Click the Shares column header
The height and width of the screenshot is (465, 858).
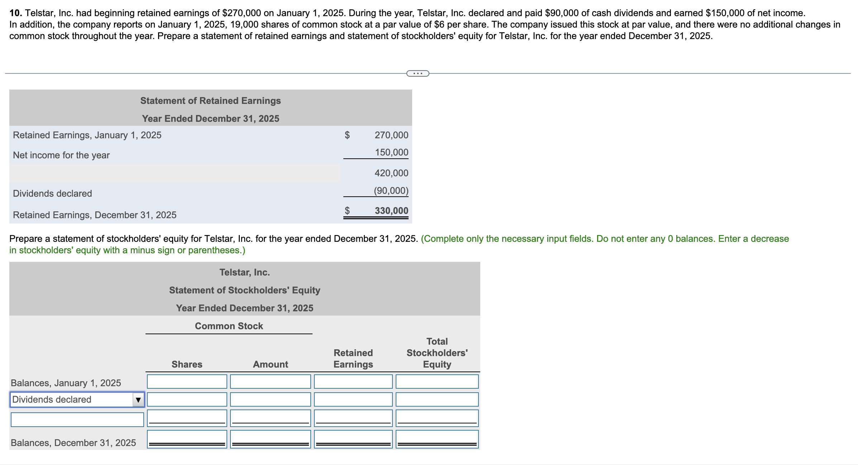click(x=187, y=364)
